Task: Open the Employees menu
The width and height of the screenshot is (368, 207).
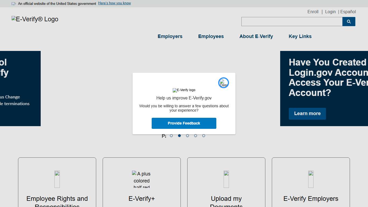Action: [211, 36]
